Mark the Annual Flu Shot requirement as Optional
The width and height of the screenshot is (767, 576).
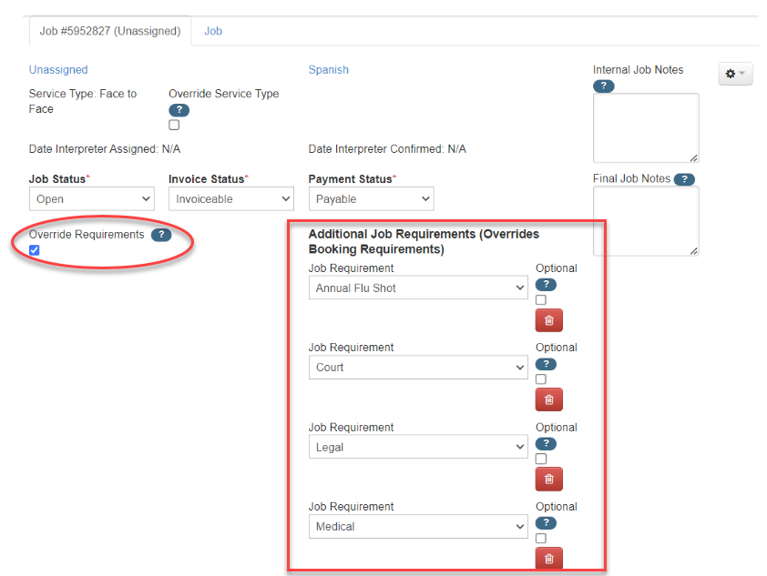click(x=539, y=299)
